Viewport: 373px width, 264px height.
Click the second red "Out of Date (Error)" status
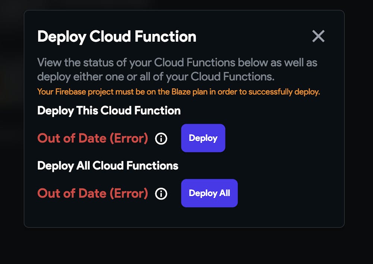point(93,194)
